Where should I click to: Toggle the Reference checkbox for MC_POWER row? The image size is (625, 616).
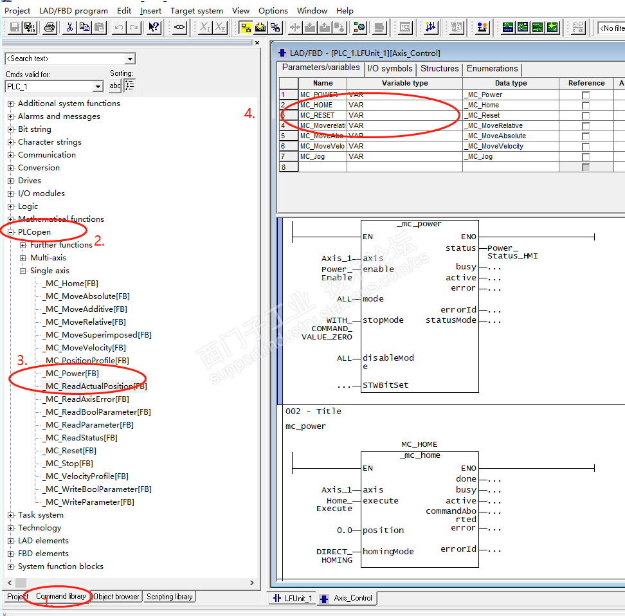586,95
